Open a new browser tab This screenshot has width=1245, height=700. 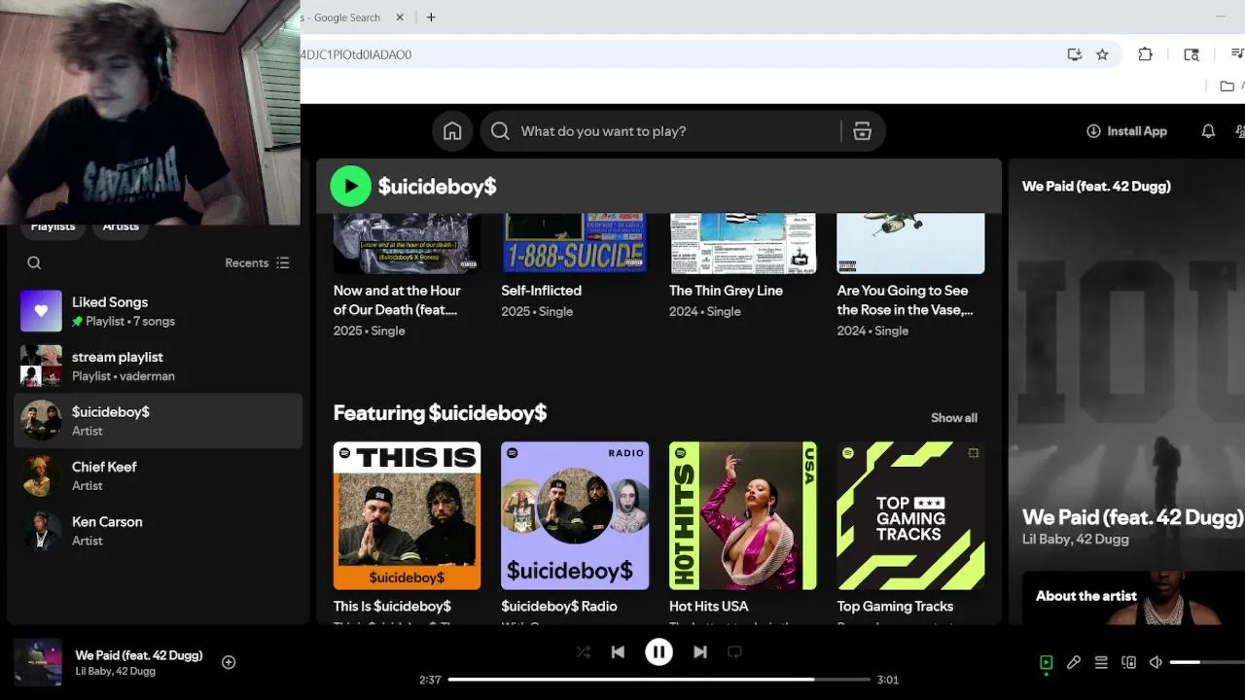pos(431,17)
